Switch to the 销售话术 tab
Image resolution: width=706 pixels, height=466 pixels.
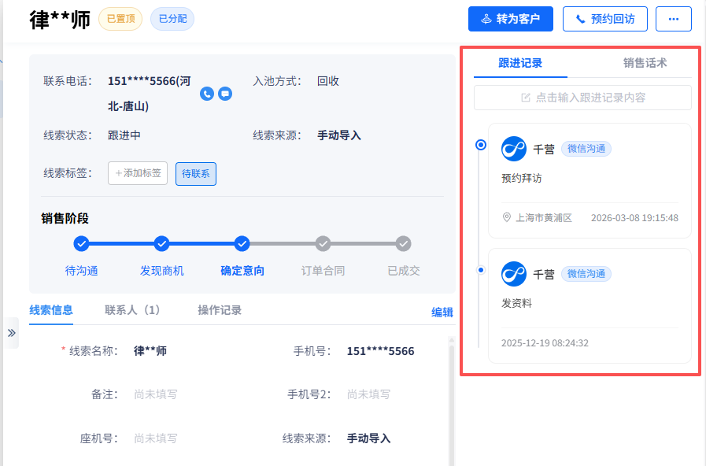tap(645, 63)
